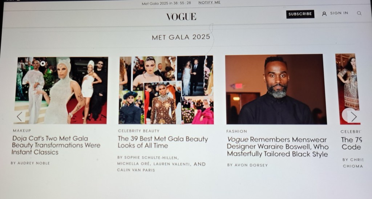Open the search magnifier icon
The width and height of the screenshot is (372, 199).
[359, 13]
